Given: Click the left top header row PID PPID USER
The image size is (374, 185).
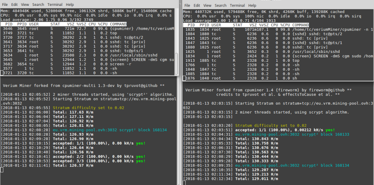Looking at the screenshot, I should coord(64,24).
